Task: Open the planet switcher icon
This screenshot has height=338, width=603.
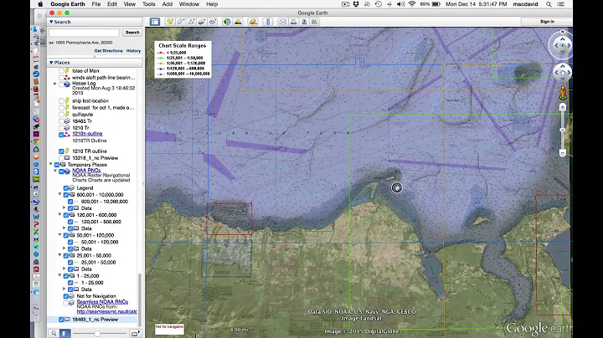Action: click(x=253, y=22)
